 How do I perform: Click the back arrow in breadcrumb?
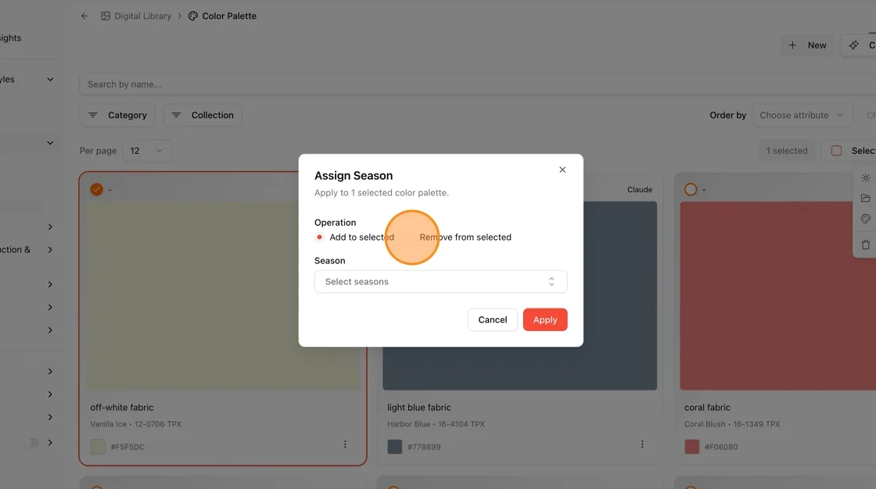[x=84, y=16]
